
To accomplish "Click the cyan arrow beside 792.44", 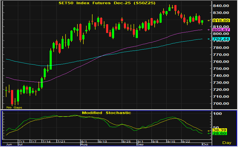I will tap(209, 39).
